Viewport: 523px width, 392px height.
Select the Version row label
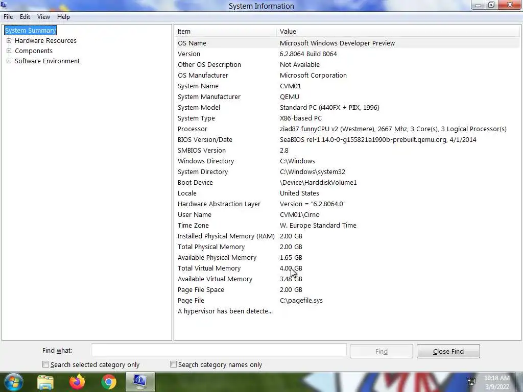(189, 54)
